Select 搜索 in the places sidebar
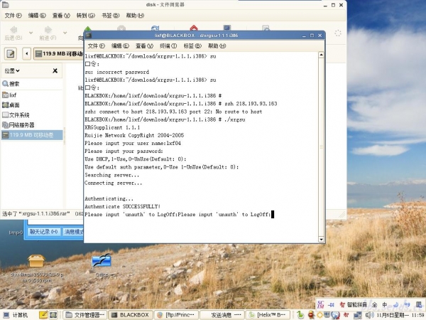The height and width of the screenshot is (320, 426). coord(14,84)
